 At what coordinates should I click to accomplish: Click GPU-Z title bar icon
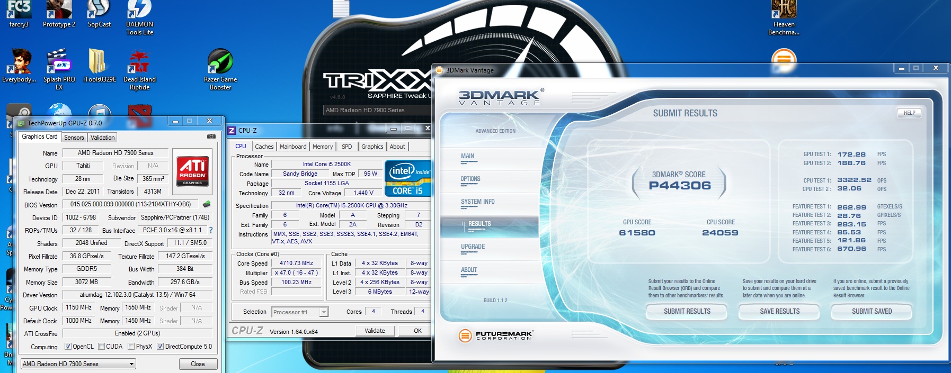(21, 123)
